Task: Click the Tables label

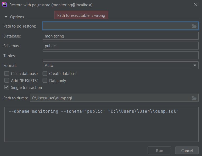Action: coord(9,56)
